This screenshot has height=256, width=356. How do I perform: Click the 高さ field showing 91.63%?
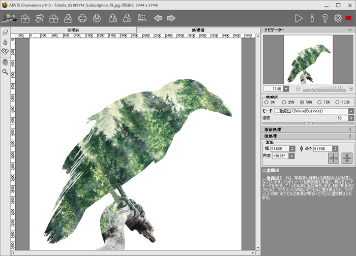click(323, 149)
